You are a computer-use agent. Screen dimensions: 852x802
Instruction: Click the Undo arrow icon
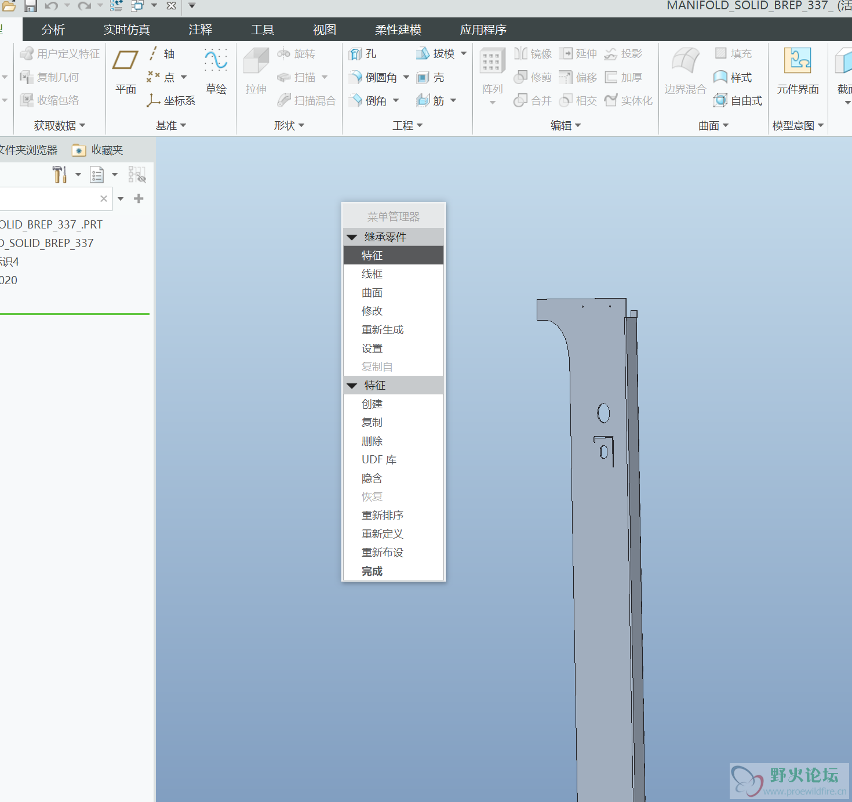[51, 6]
